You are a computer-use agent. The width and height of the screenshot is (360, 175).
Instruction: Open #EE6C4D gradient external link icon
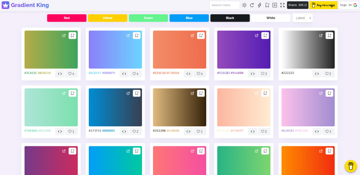[192, 36]
